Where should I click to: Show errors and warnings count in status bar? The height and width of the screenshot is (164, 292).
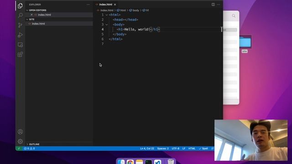click(x=29, y=149)
